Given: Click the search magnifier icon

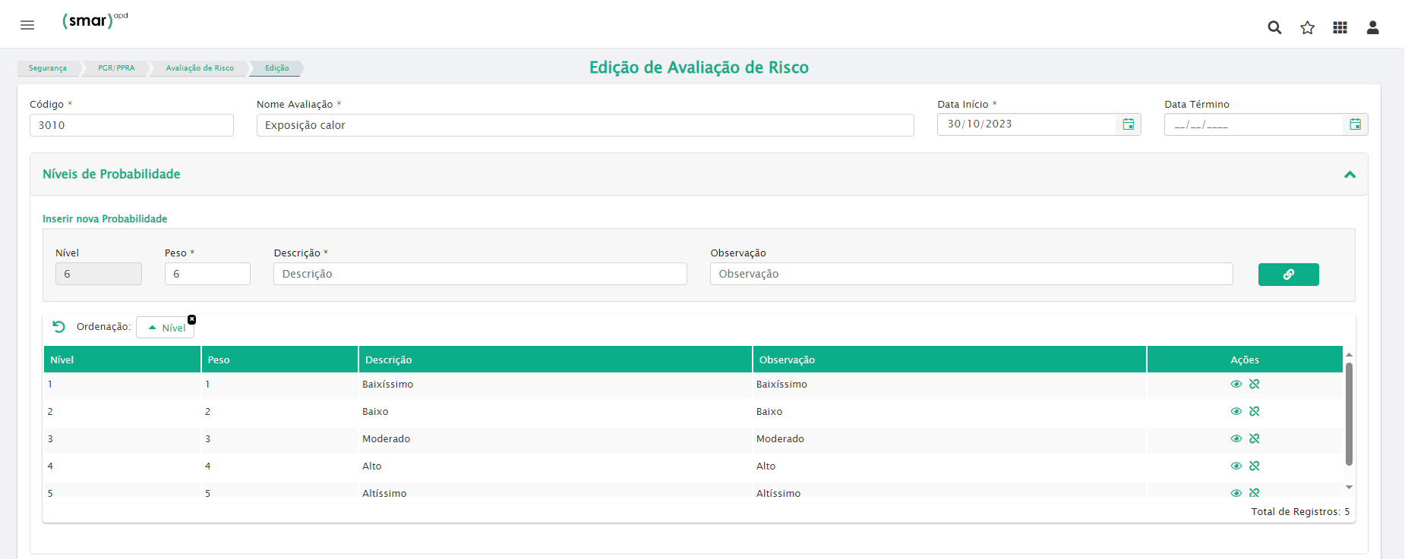Looking at the screenshot, I should [x=1274, y=27].
